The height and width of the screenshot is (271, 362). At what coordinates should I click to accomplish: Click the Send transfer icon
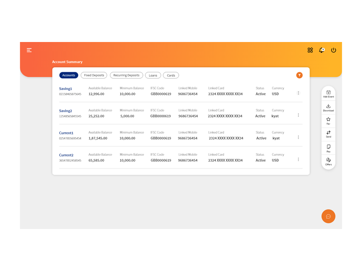[329, 134]
